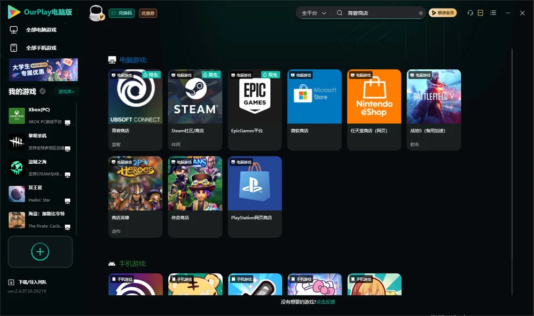Click the 下载/导入列队 label
The width and height of the screenshot is (534, 316).
click(x=33, y=282)
